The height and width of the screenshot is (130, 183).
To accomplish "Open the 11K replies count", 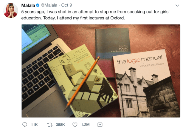I will [x=34, y=124].
